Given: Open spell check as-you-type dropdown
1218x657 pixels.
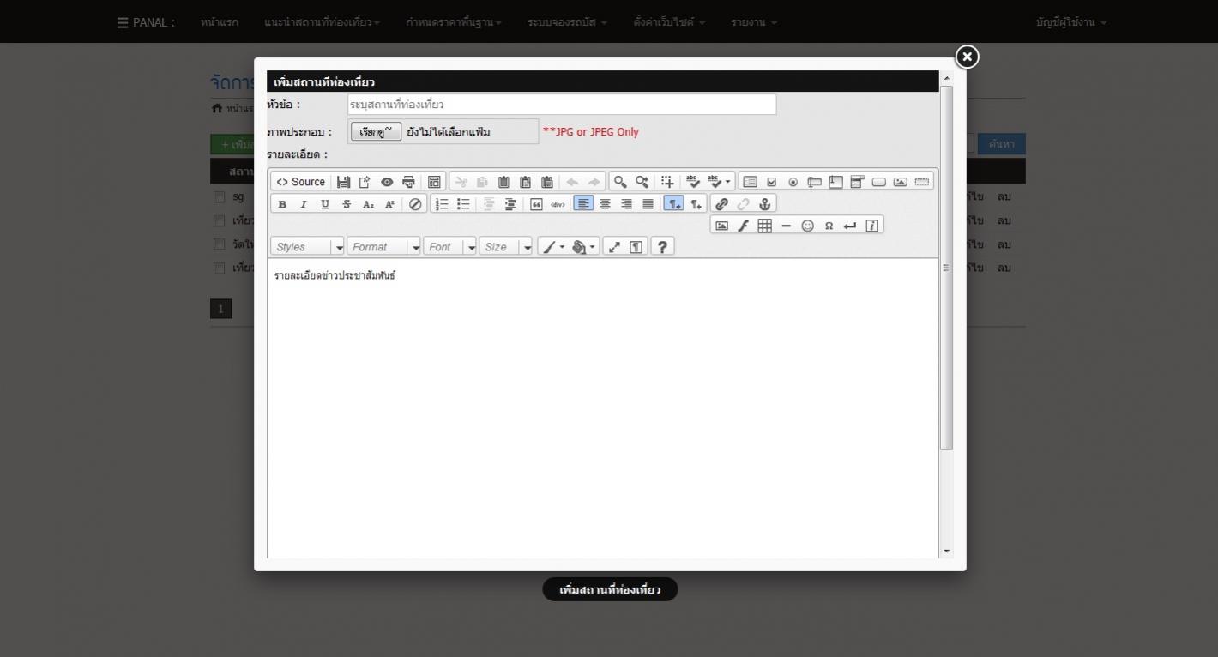Looking at the screenshot, I should [720, 182].
